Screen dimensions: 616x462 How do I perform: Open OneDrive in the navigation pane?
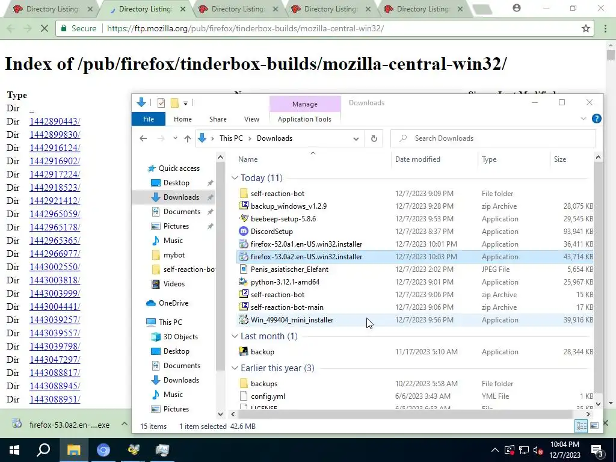tap(173, 303)
